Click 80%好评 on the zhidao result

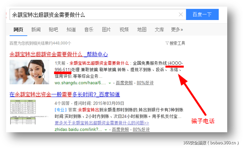[141, 129]
